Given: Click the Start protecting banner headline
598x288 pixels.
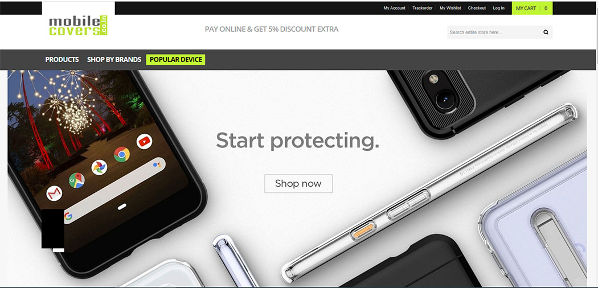Looking at the screenshot, I should (297, 141).
